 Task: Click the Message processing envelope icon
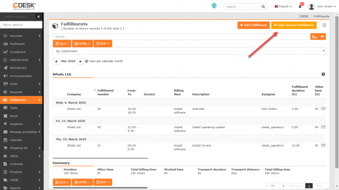tap(5, 132)
